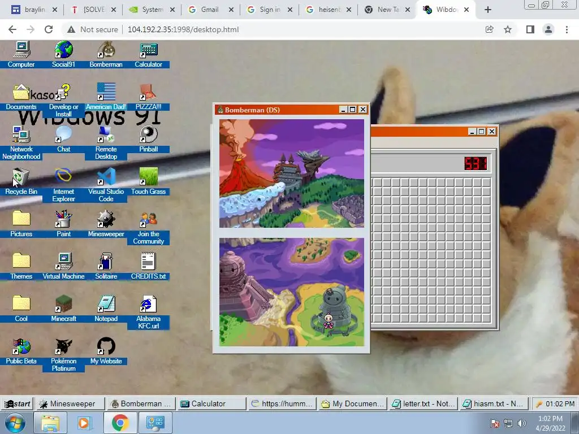This screenshot has width=579, height=434.
Task: Click the Touch Grass icon
Action: (x=149, y=181)
